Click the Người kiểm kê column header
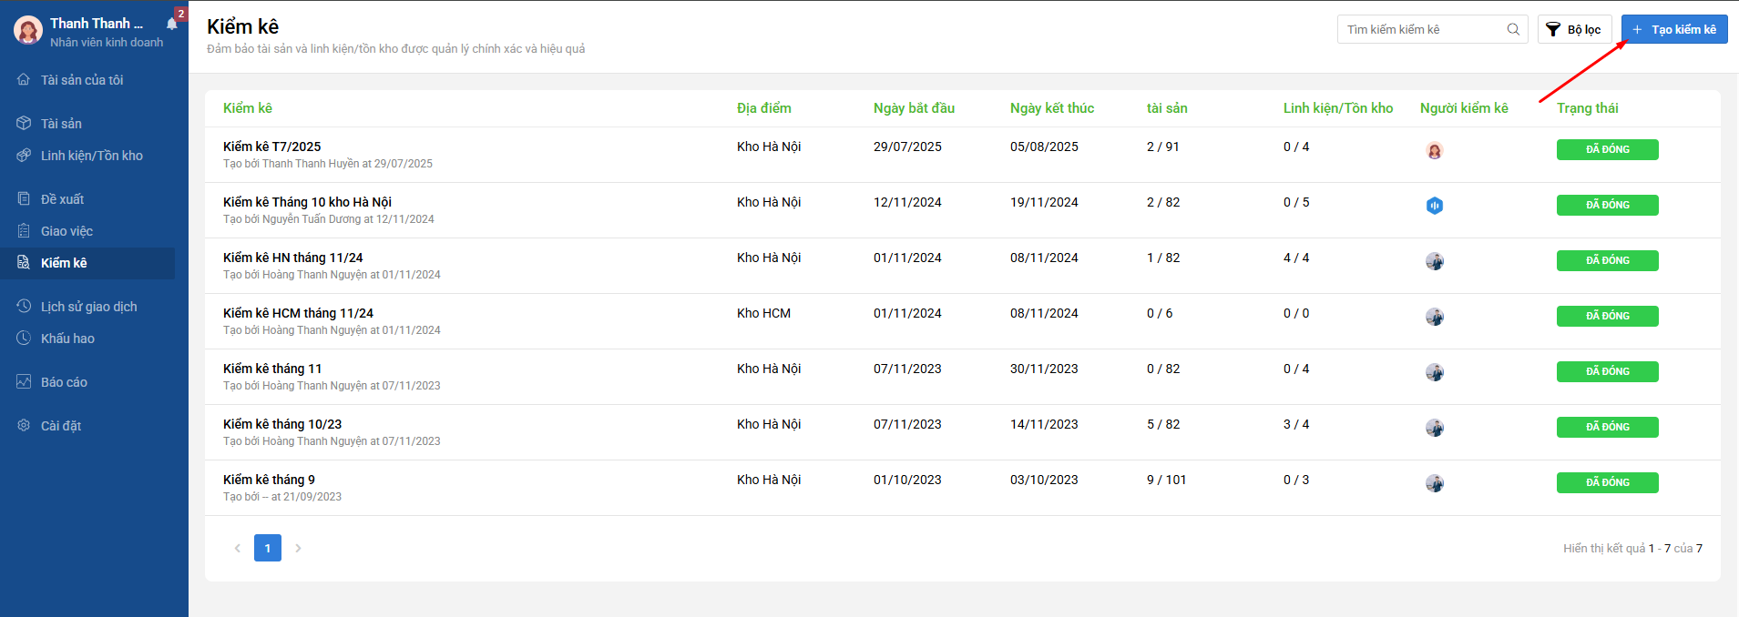 tap(1464, 108)
